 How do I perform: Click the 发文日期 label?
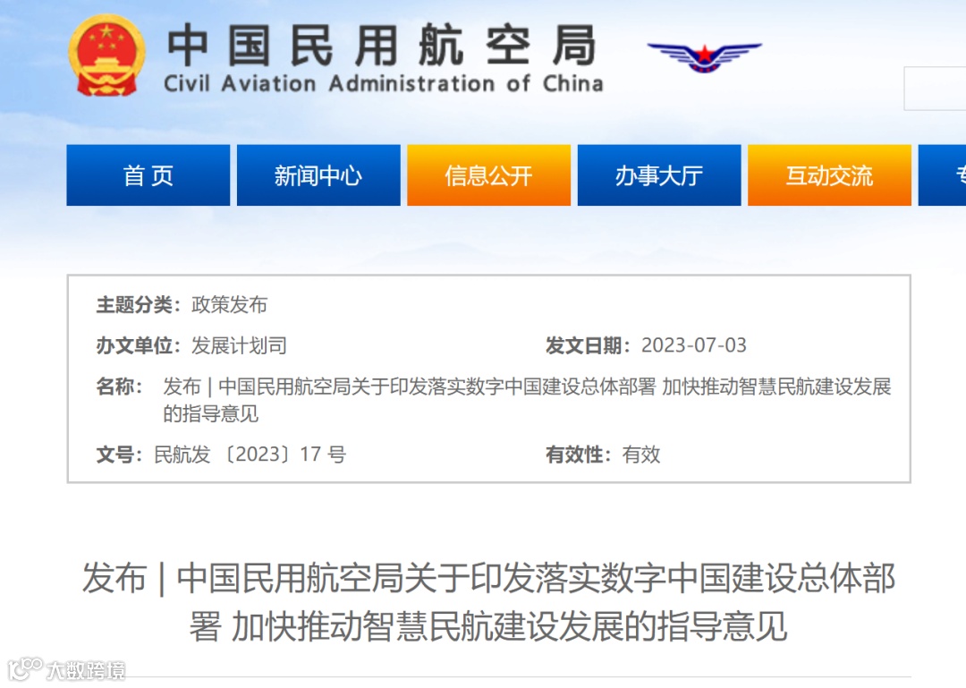pos(588,345)
